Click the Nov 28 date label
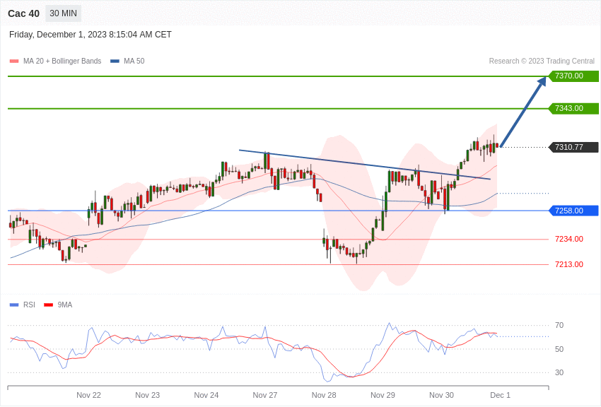The width and height of the screenshot is (601, 407). 324,395
